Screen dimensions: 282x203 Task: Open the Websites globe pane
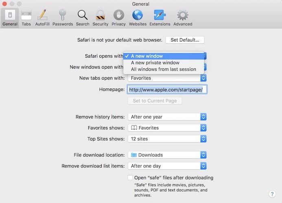(138, 18)
